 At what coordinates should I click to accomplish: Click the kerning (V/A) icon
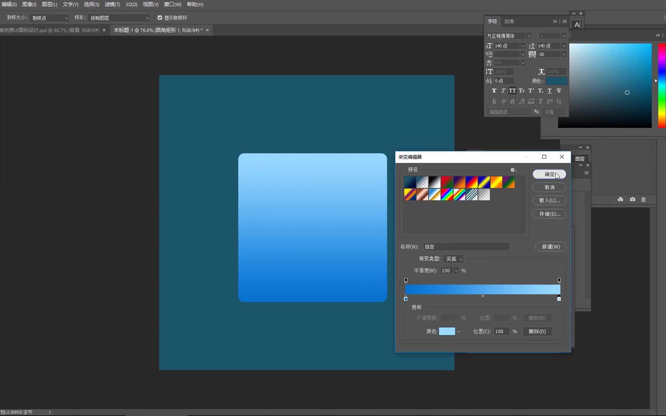(x=489, y=54)
